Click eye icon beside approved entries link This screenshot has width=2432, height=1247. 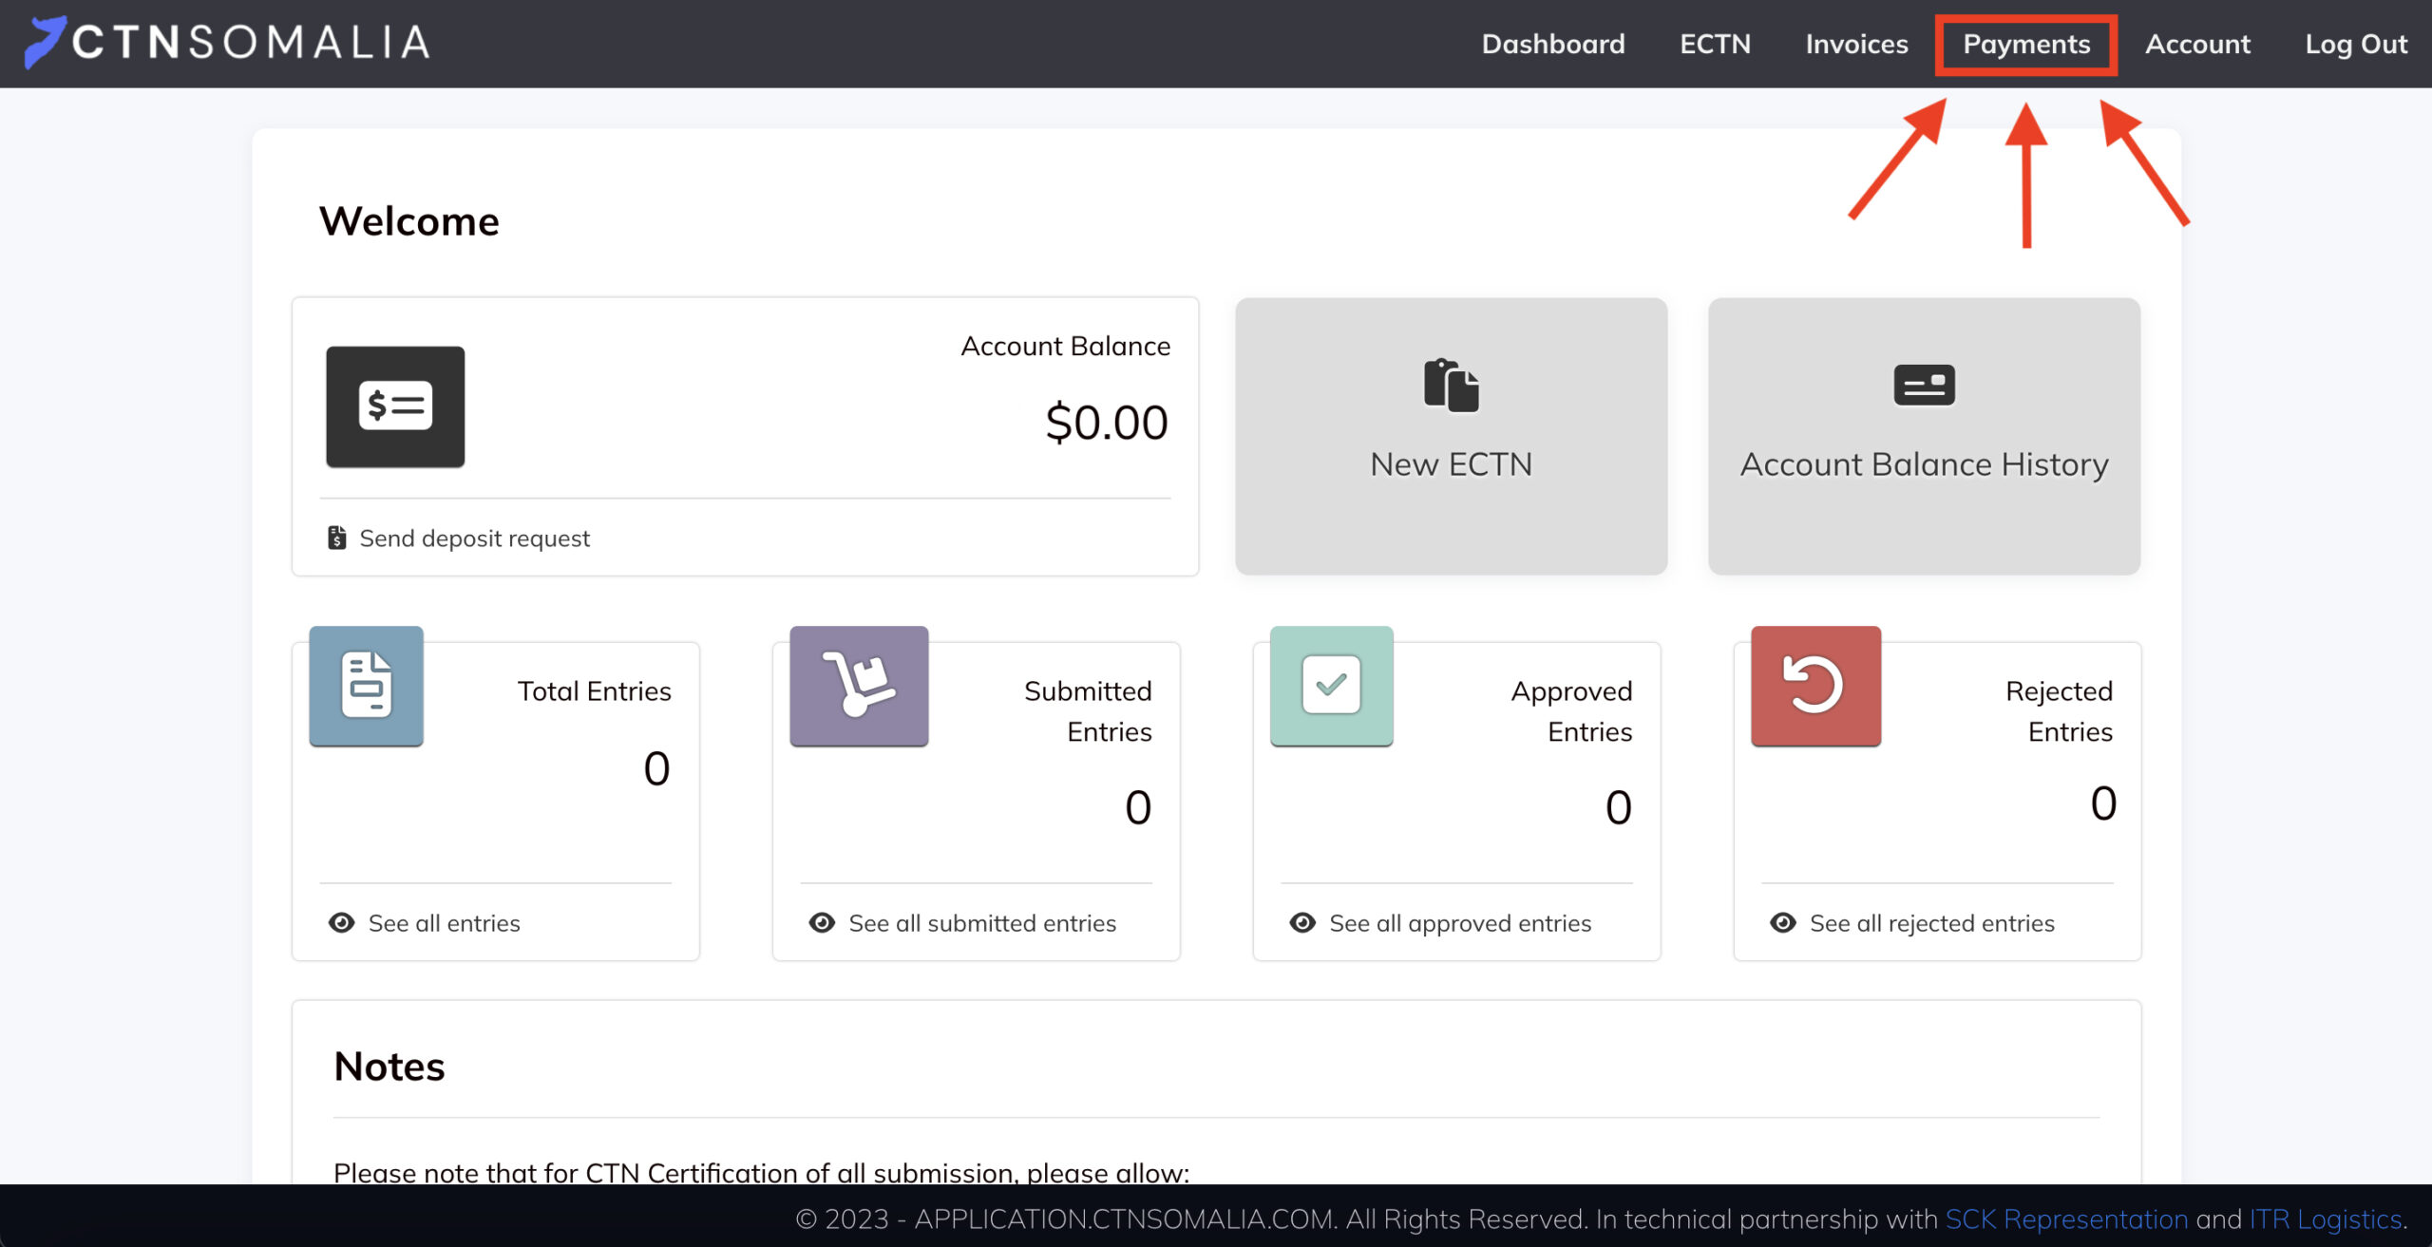1302,923
